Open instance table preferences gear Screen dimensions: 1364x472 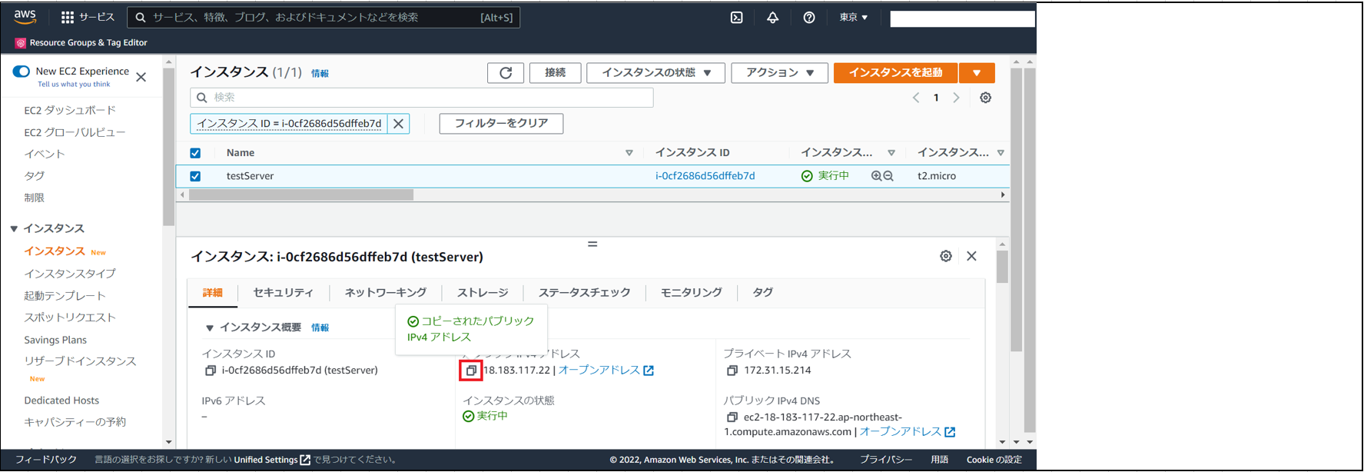pos(985,98)
